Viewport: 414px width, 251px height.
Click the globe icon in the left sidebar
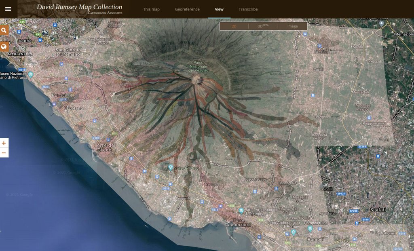(4, 46)
